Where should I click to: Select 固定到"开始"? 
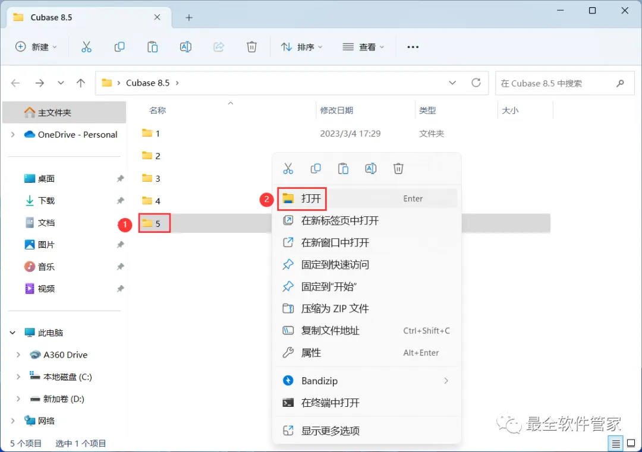coord(367,287)
